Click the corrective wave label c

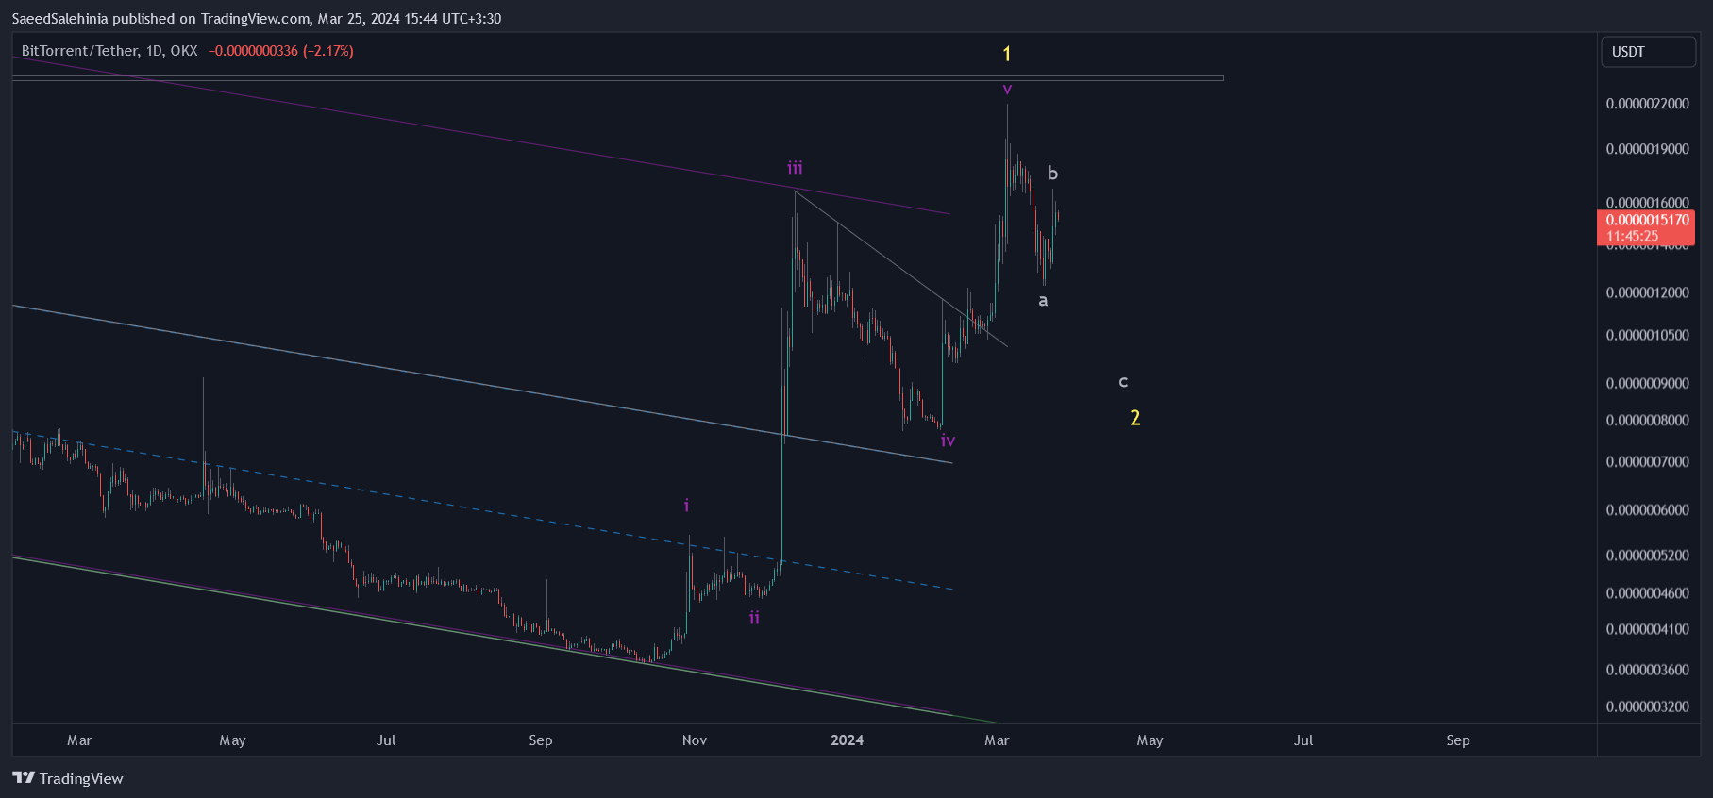(1123, 382)
